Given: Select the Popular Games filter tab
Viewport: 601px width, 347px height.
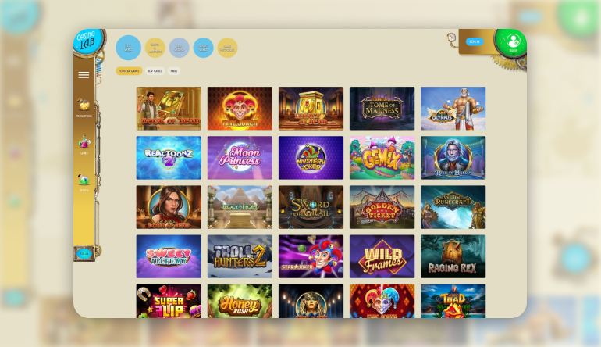Looking at the screenshot, I should coord(129,71).
